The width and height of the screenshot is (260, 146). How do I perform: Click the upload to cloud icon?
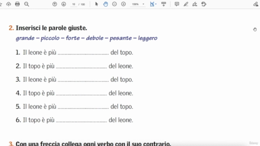9,4
